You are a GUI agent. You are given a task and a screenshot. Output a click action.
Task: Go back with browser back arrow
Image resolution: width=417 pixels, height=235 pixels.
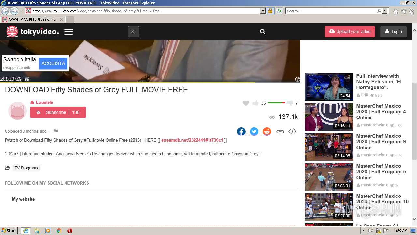[5, 11]
